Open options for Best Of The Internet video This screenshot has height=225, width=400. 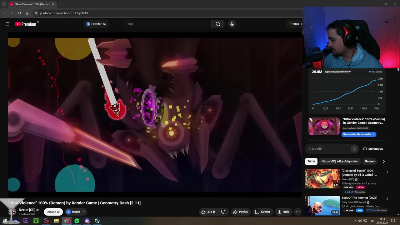coord(387,198)
